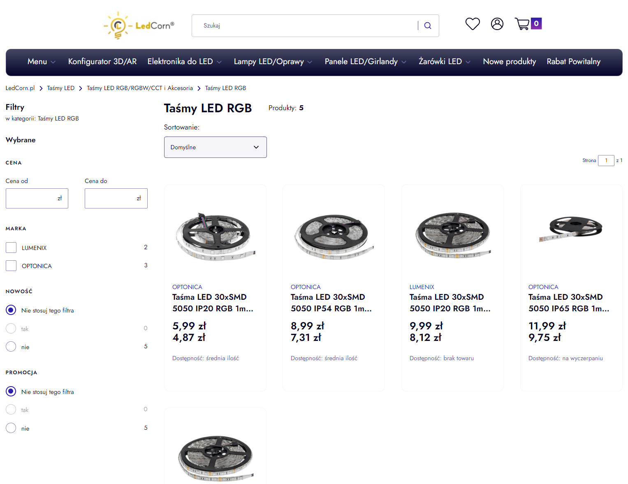Click the LedCorn logo

coord(139,25)
